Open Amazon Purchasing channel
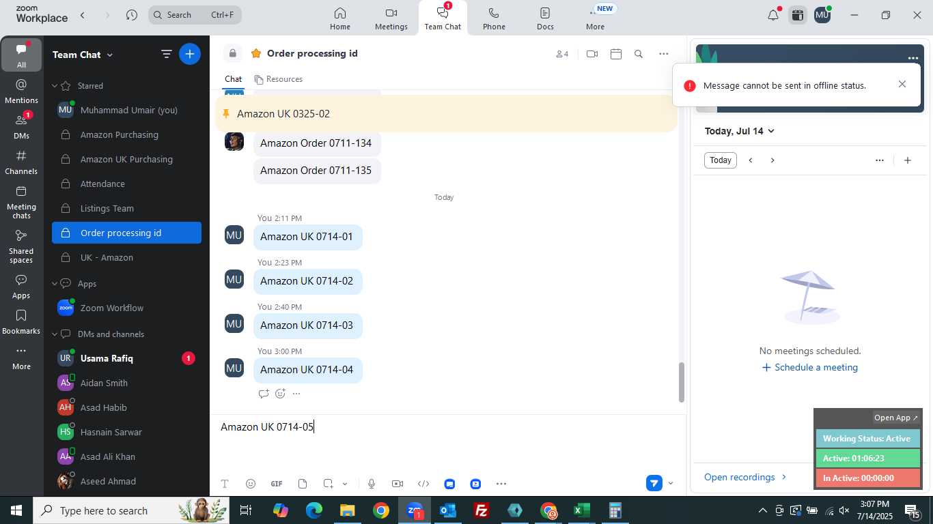This screenshot has height=524, width=933. (126, 135)
